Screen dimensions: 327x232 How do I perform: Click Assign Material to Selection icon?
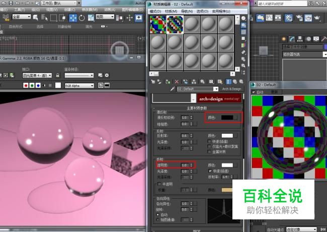[x=168, y=82]
